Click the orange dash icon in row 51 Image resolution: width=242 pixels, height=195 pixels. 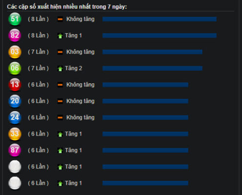60,19
